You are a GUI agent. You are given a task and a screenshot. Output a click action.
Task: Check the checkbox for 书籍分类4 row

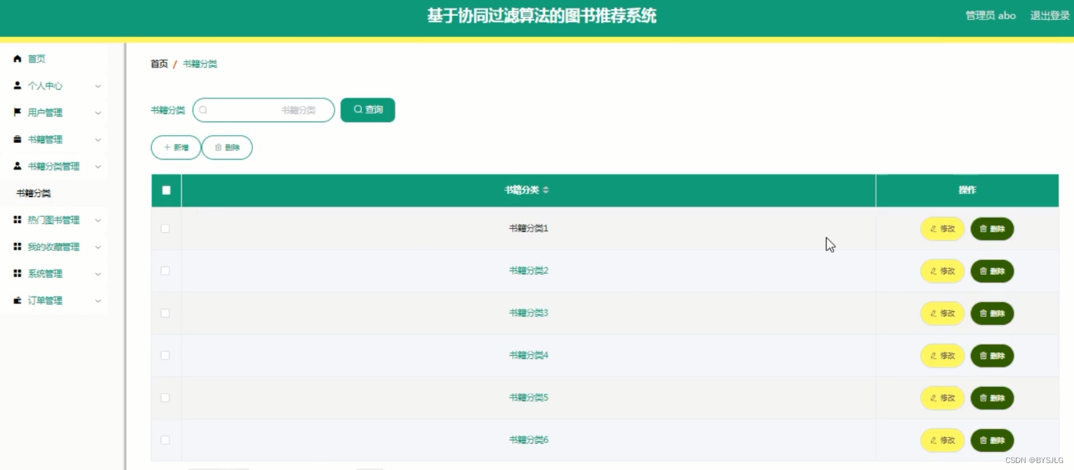(x=165, y=355)
